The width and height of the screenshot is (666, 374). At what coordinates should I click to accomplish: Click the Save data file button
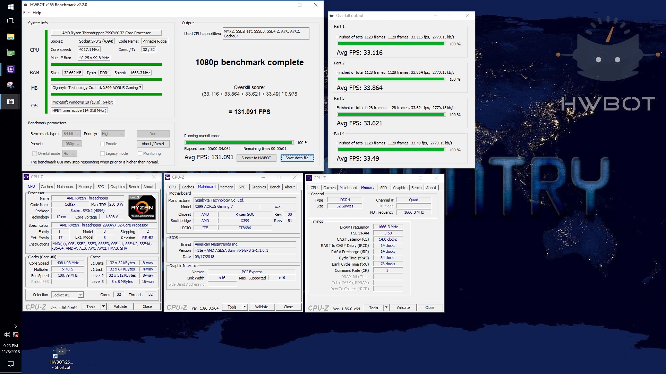pos(297,158)
